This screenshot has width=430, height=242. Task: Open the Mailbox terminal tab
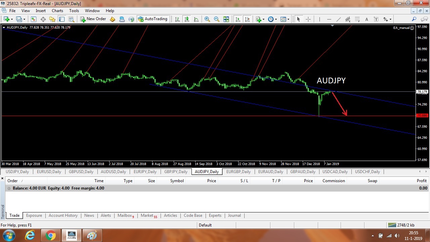coord(126,215)
